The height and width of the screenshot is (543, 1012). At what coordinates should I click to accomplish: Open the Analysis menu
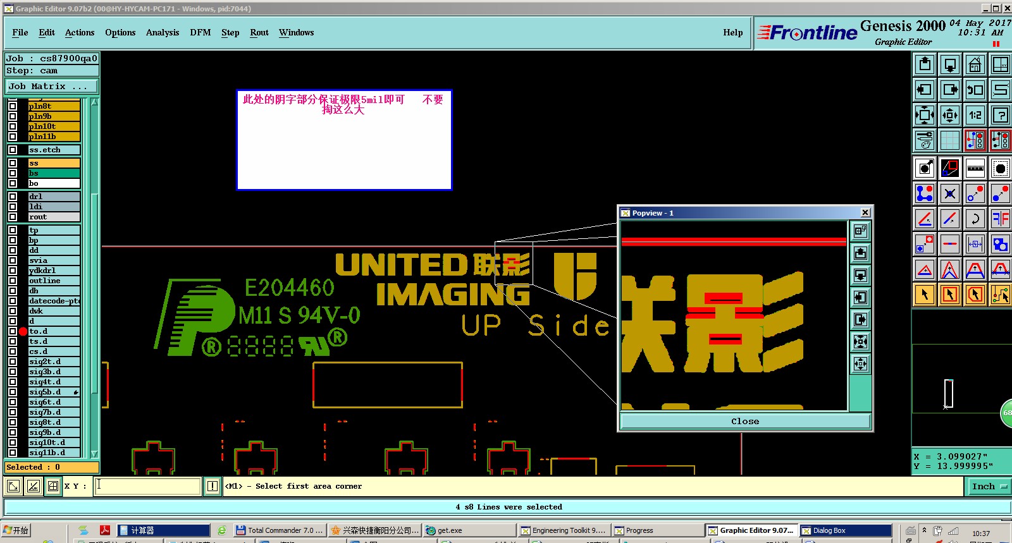pyautogui.click(x=163, y=32)
